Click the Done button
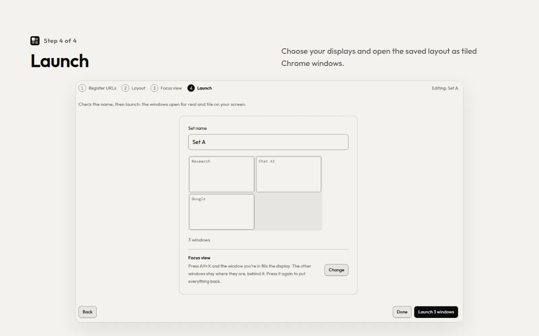The height and width of the screenshot is (336, 539). click(402, 312)
